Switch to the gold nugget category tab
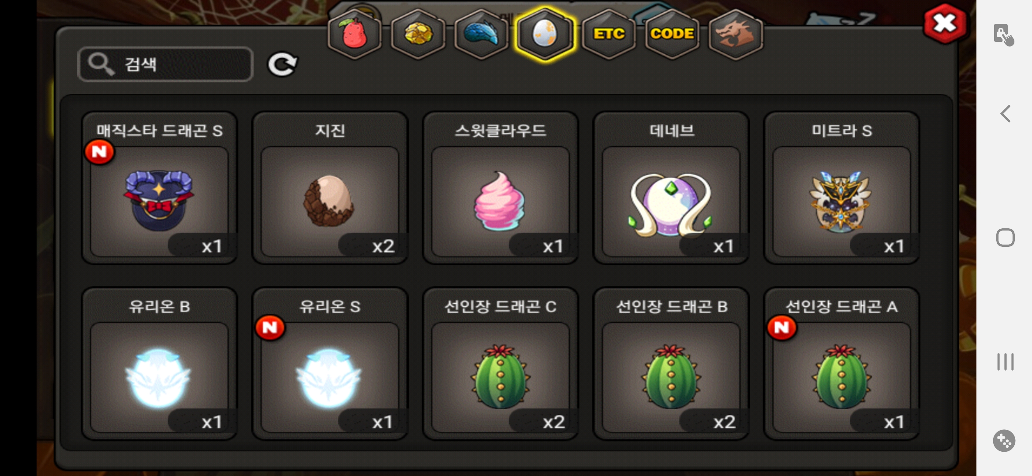Viewport: 1032px width, 476px height. point(418,34)
